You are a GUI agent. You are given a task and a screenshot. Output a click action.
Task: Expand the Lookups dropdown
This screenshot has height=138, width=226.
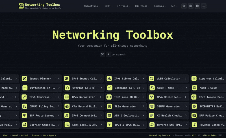coord(160,6)
